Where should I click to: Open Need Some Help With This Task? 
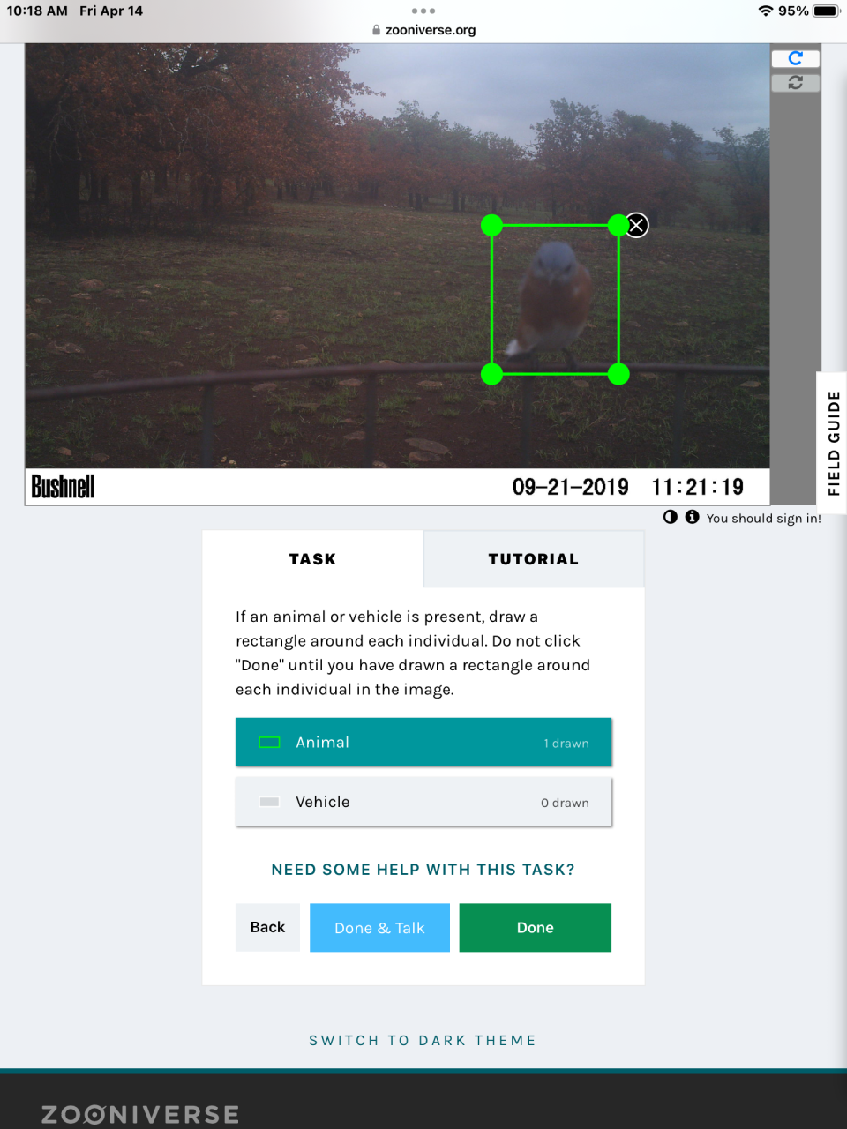(423, 870)
